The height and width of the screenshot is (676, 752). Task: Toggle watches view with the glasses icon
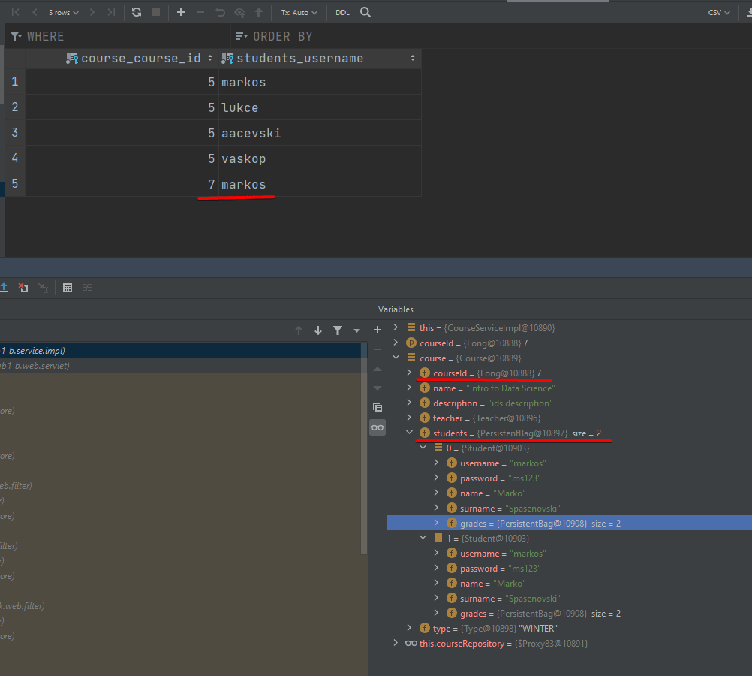tap(378, 427)
